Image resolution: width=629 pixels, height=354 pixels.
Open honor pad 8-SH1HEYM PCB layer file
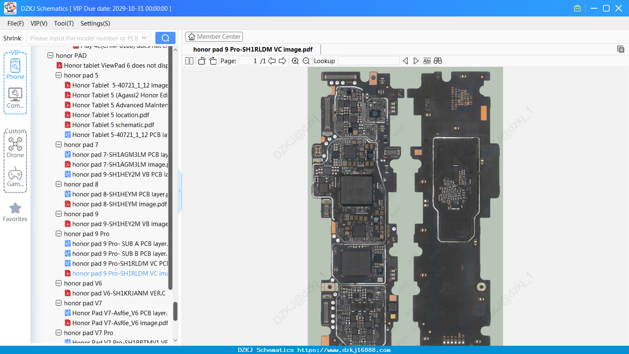click(x=116, y=194)
